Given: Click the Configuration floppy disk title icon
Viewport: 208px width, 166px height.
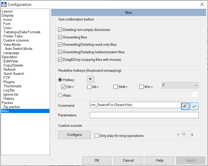Looking at the screenshot, I should click(4, 4).
